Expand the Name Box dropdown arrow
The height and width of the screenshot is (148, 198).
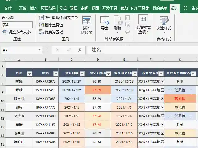click(x=40, y=50)
